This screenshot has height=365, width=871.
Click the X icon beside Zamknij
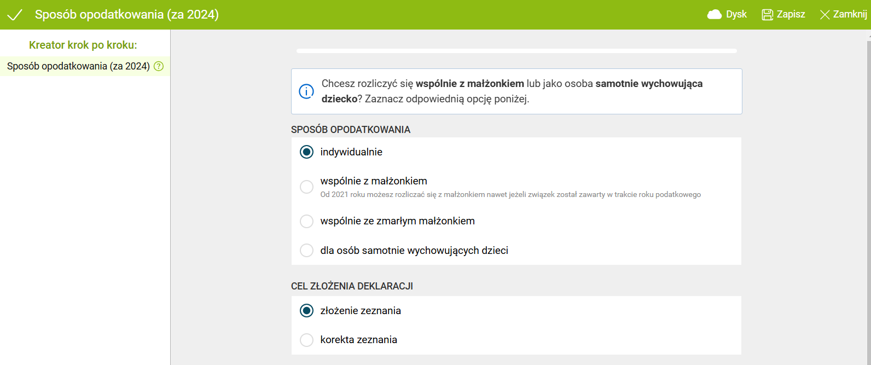(x=824, y=15)
